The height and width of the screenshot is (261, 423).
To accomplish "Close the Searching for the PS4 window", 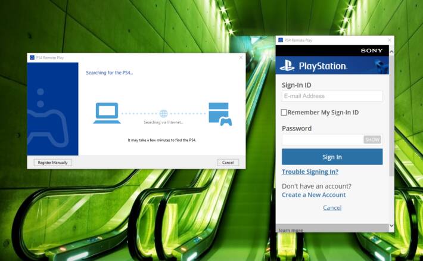I will (x=241, y=57).
